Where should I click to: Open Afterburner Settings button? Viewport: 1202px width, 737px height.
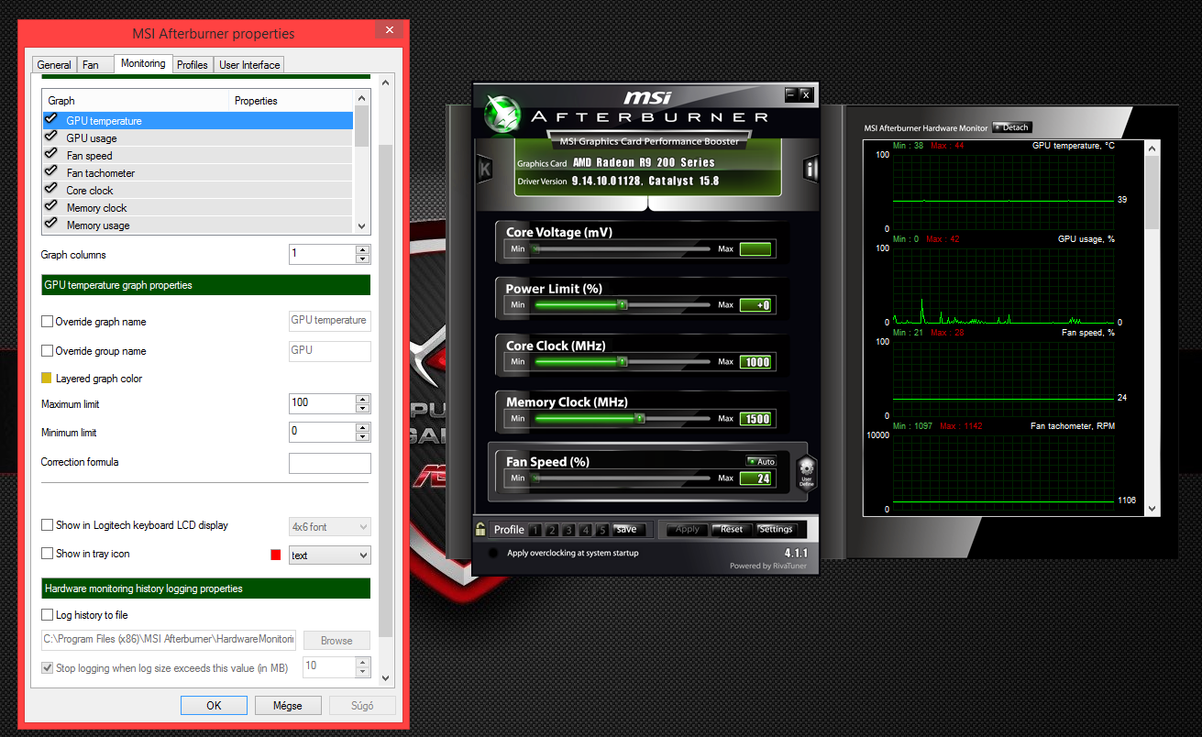(776, 530)
